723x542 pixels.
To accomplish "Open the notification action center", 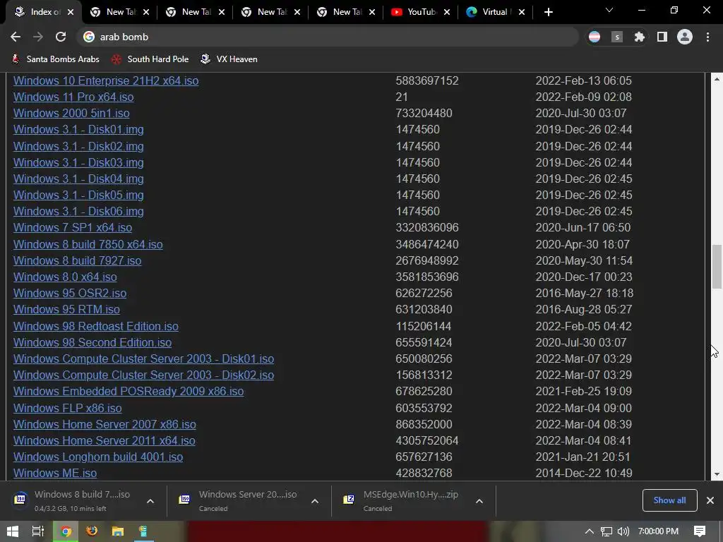I will tap(700, 531).
